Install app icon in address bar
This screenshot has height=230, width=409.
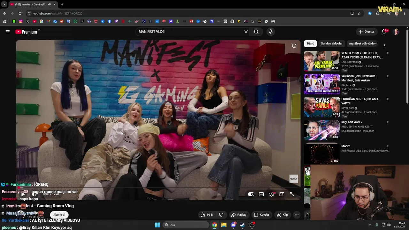[352, 13]
